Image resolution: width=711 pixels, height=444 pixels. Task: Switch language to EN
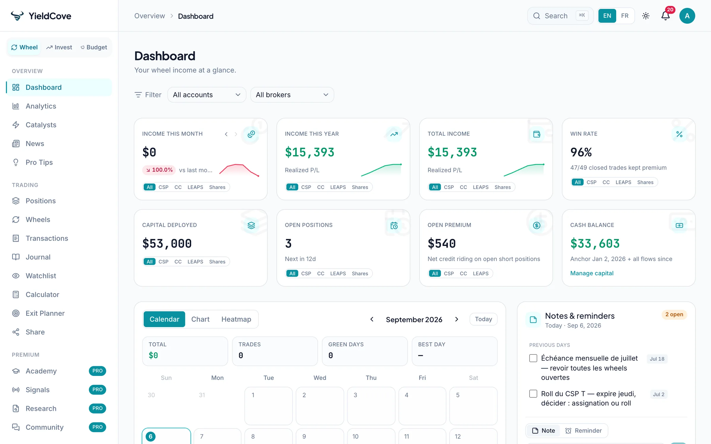coord(607,16)
